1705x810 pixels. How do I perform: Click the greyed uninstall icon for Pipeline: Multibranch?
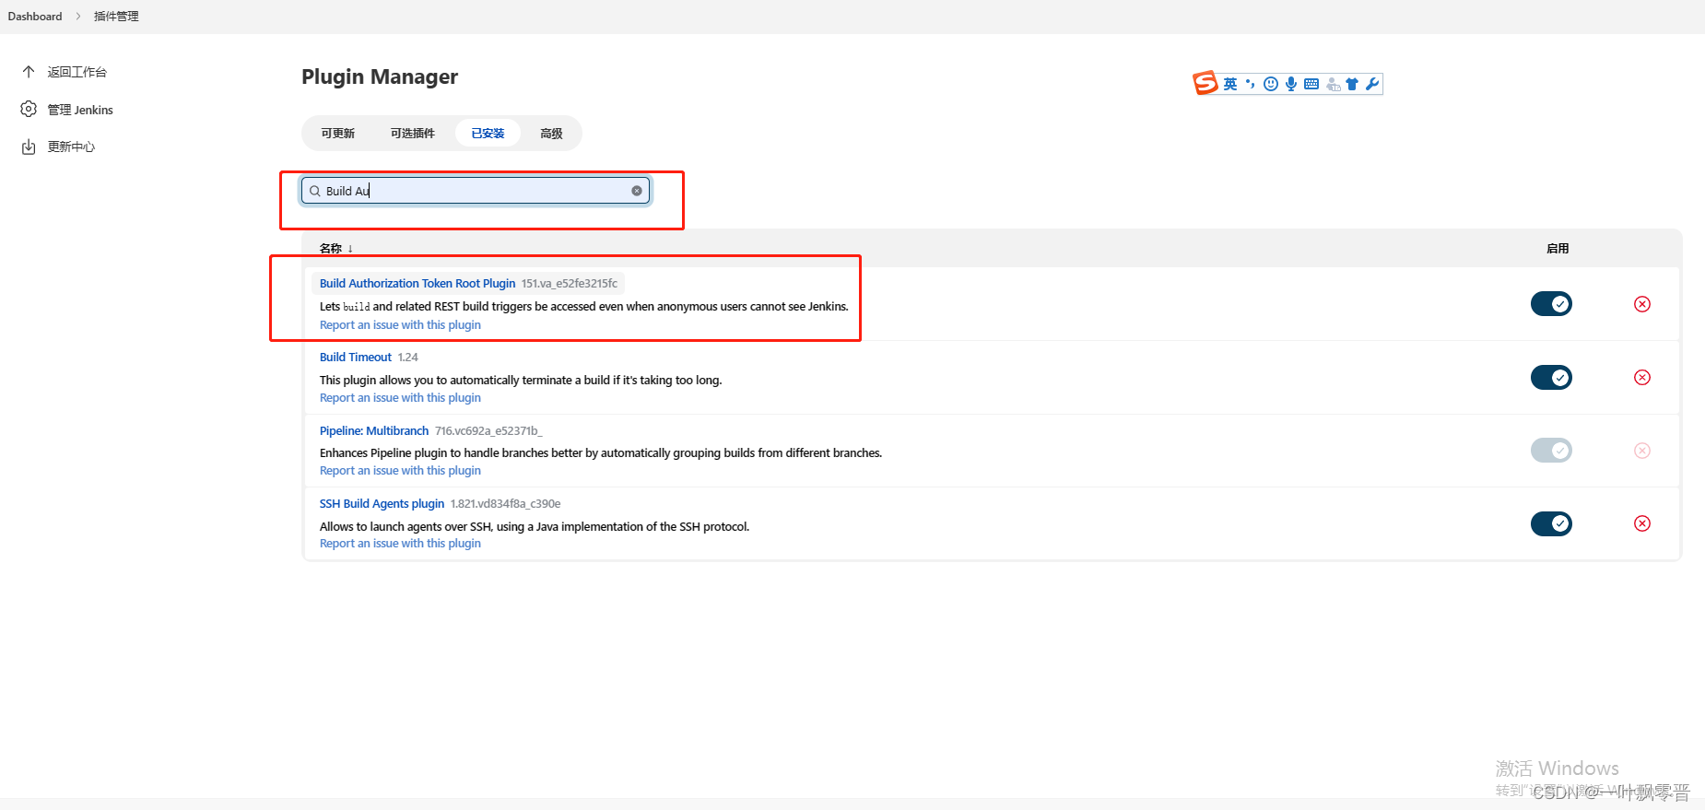(x=1642, y=451)
